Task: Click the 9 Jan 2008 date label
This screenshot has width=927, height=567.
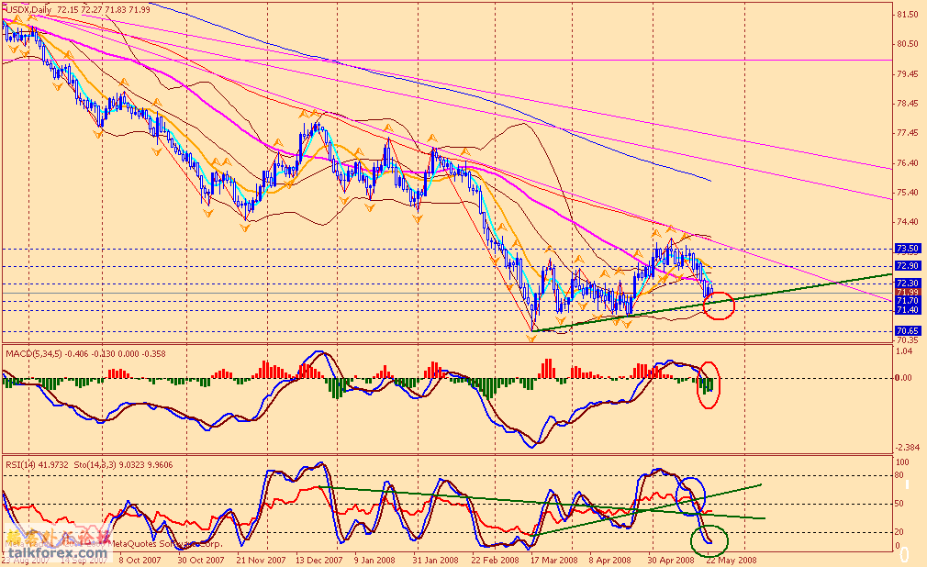Action: tap(374, 560)
